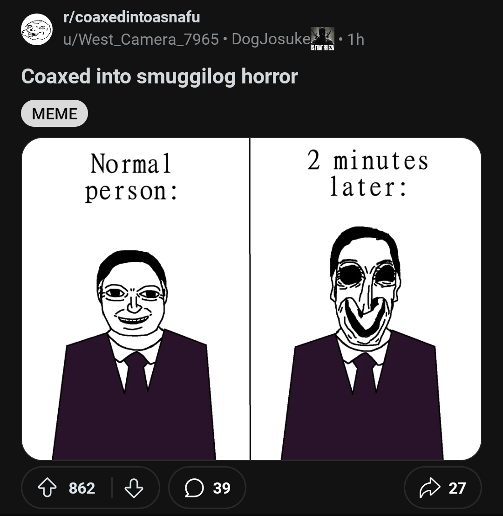Tap the 'Is That Frieza' flair image
Screen dimensions: 503x516
pos(322,38)
